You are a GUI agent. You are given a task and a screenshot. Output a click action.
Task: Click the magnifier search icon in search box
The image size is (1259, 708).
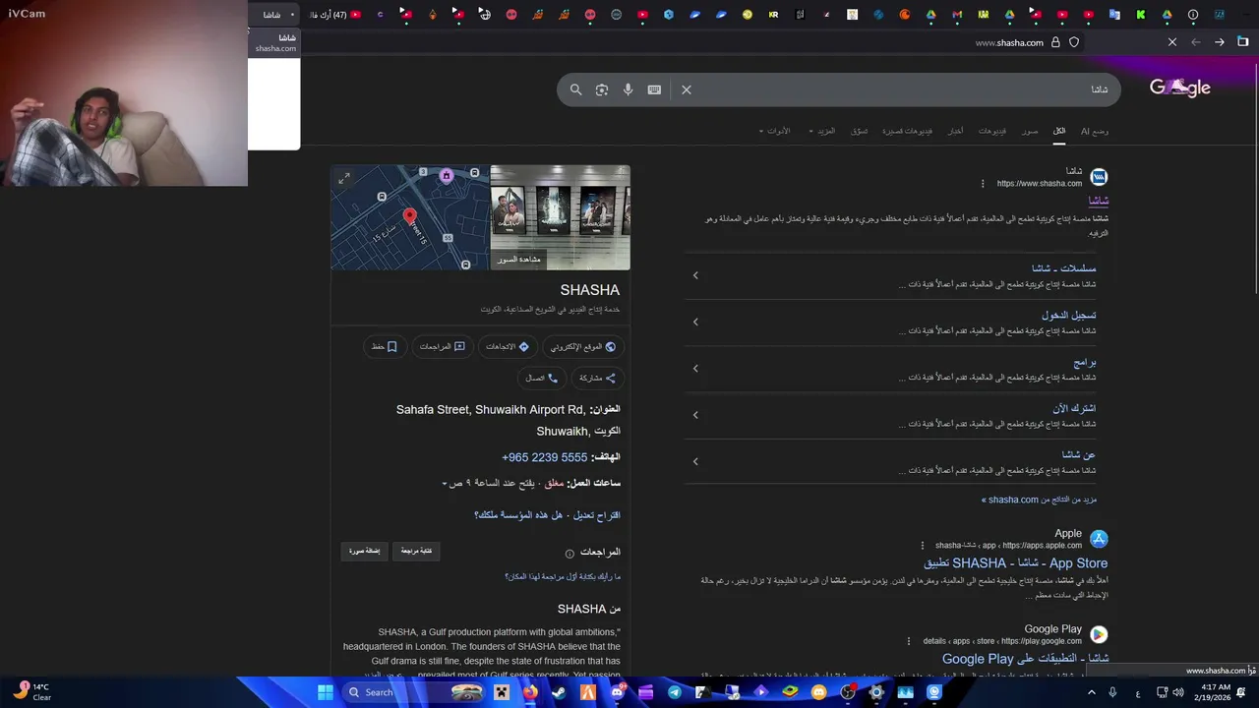(x=575, y=89)
